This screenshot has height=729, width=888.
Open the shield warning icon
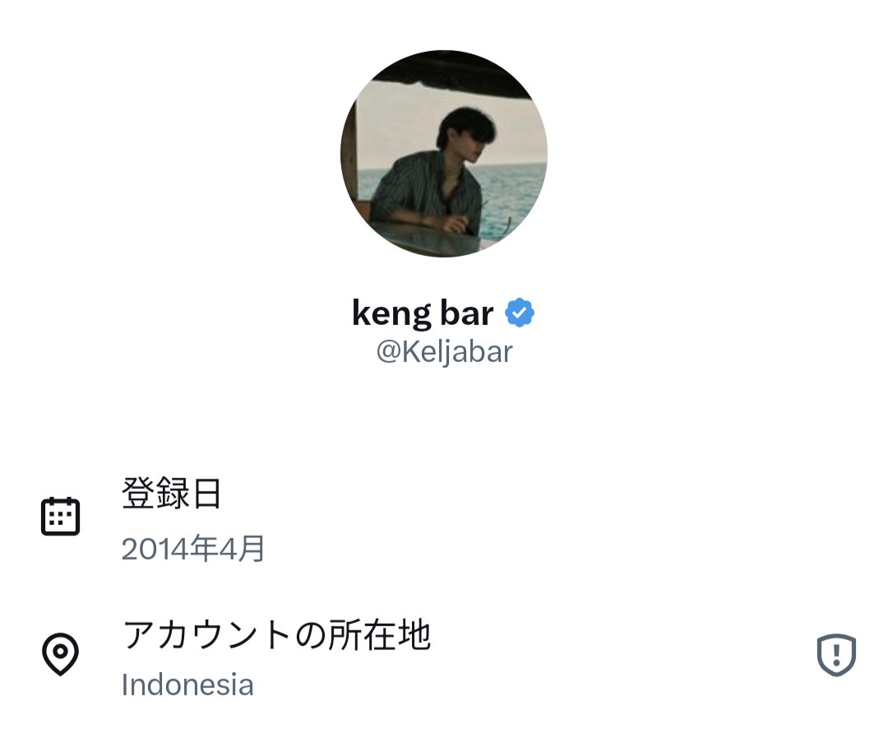coord(836,655)
